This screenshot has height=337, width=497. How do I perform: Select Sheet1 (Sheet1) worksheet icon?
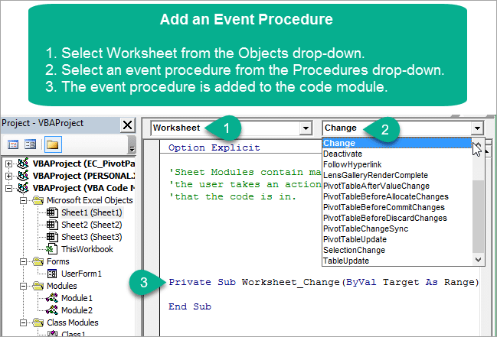tap(51, 212)
